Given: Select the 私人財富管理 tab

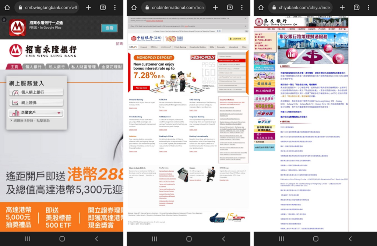Looking at the screenshot, I should point(84,67).
